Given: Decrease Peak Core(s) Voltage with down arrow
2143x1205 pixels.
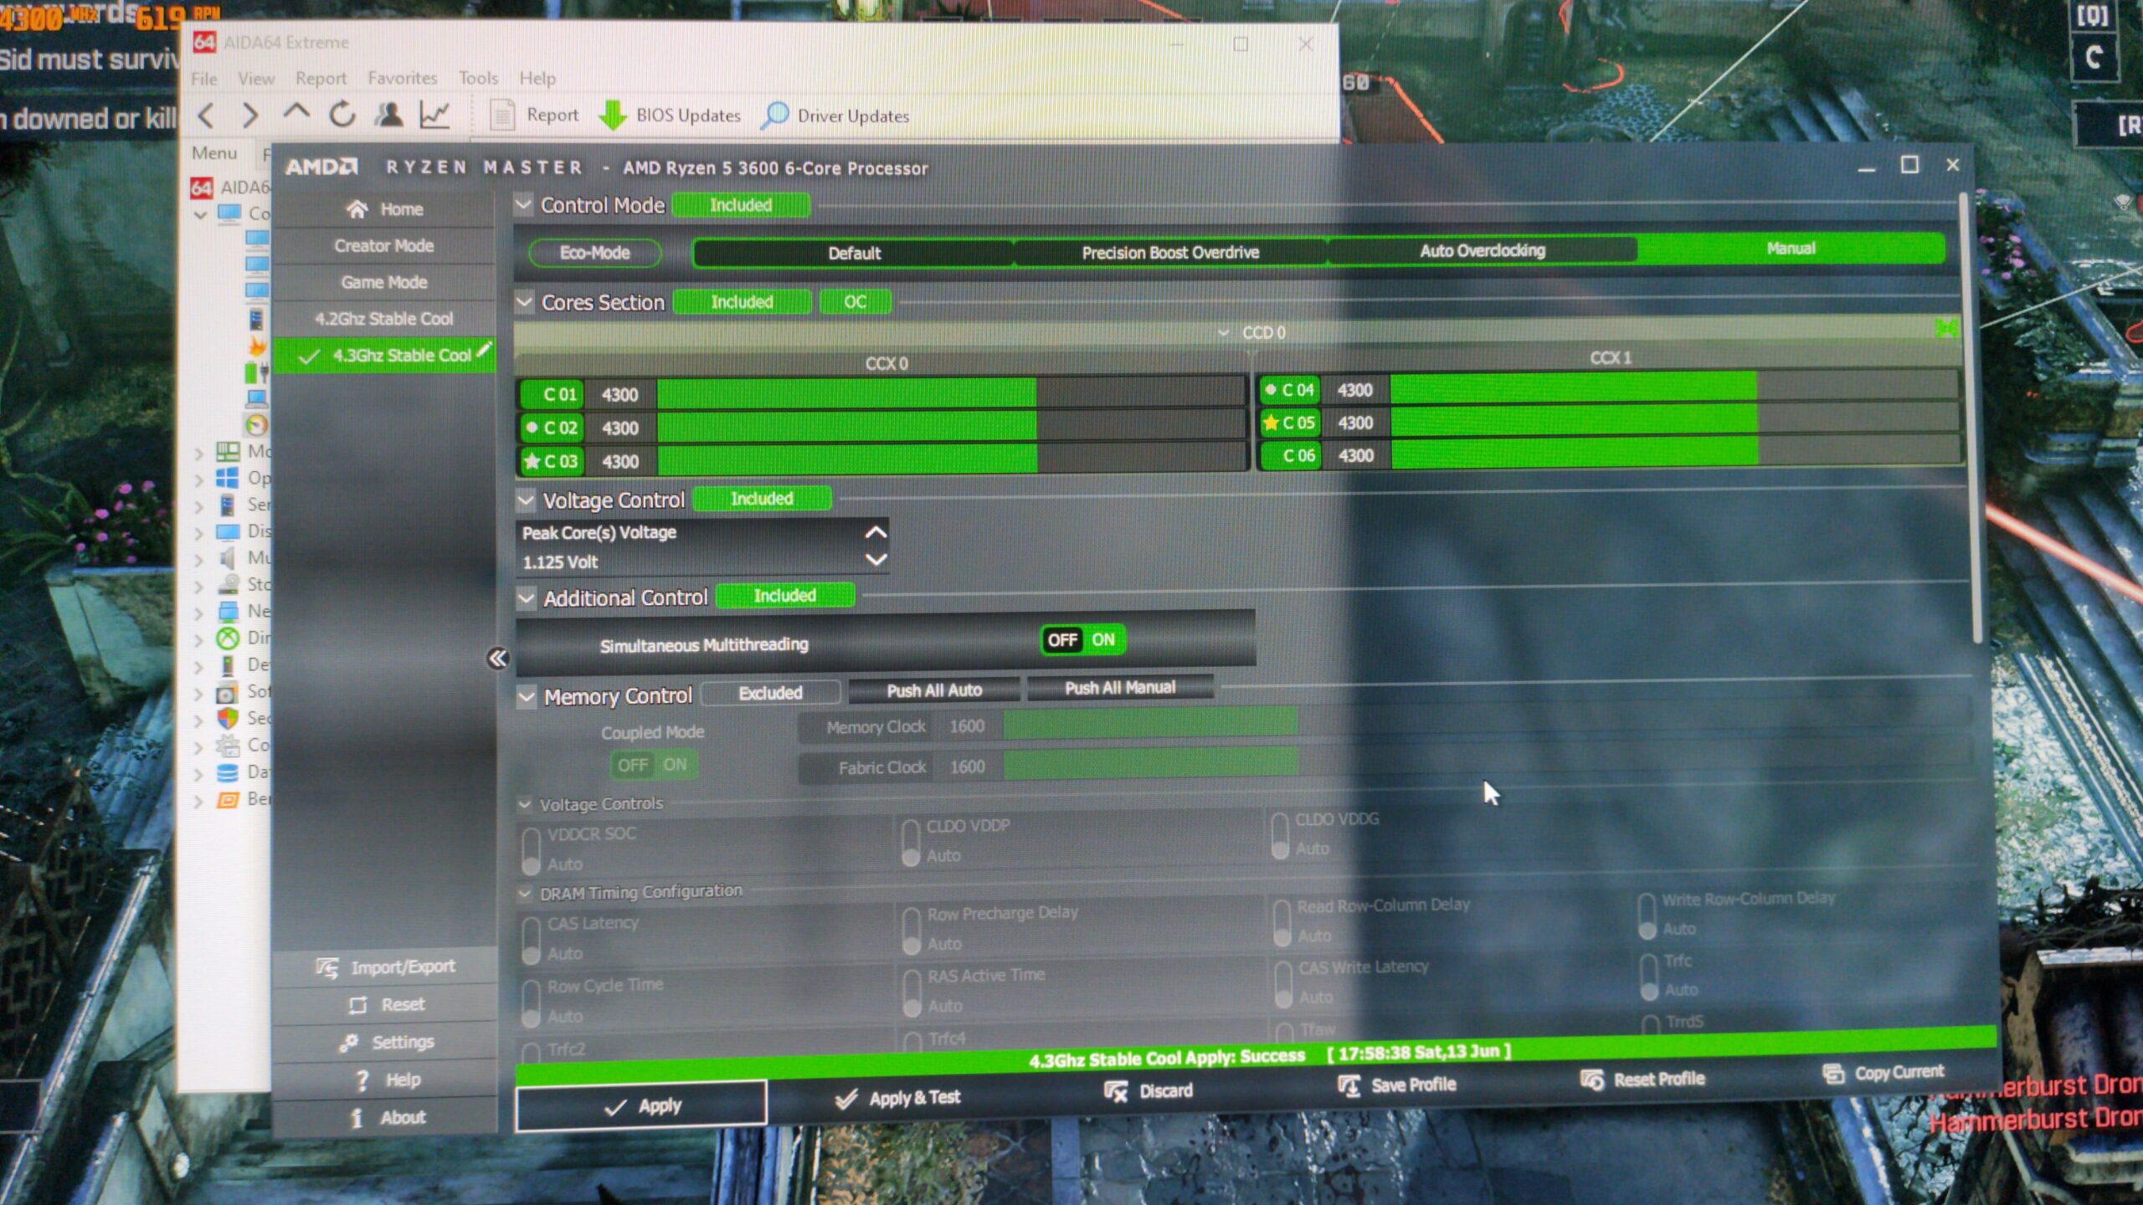Looking at the screenshot, I should [876, 559].
